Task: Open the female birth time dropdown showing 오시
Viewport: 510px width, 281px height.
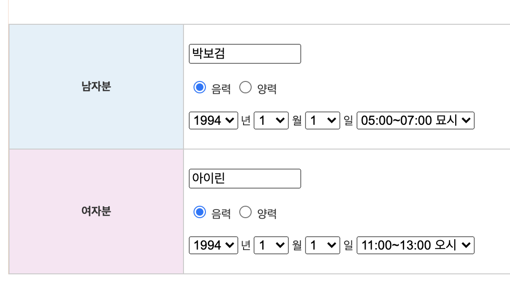Action: [415, 245]
